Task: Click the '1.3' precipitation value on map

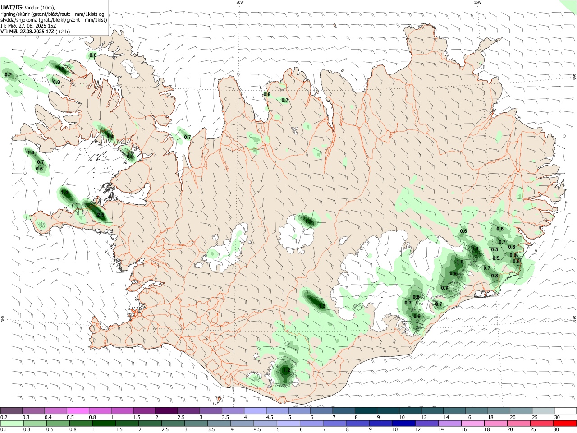Action: (x=322, y=306)
